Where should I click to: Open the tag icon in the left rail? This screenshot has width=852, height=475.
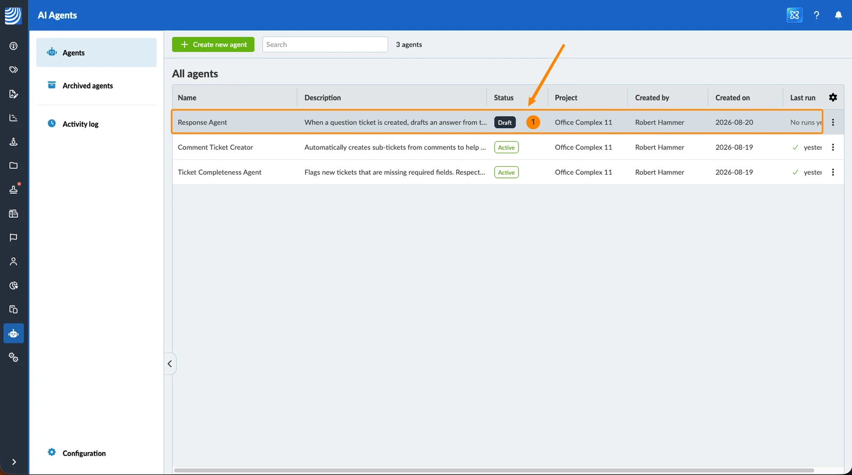pos(14,70)
